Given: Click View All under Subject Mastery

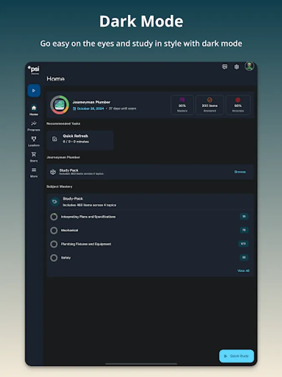Looking at the screenshot, I should [x=244, y=271].
